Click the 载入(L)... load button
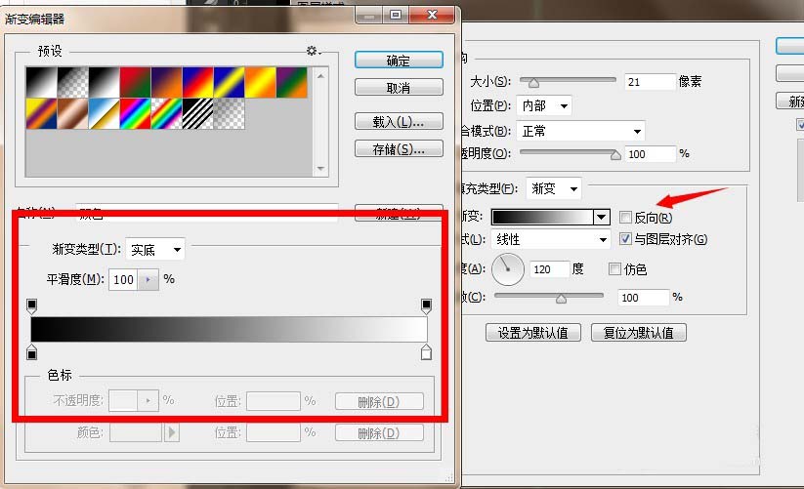Screen dimensions: 804x489 [x=399, y=122]
